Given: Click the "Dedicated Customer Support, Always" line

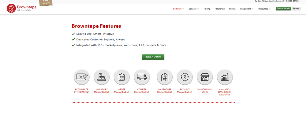Looking at the screenshot, I should click(100, 39).
